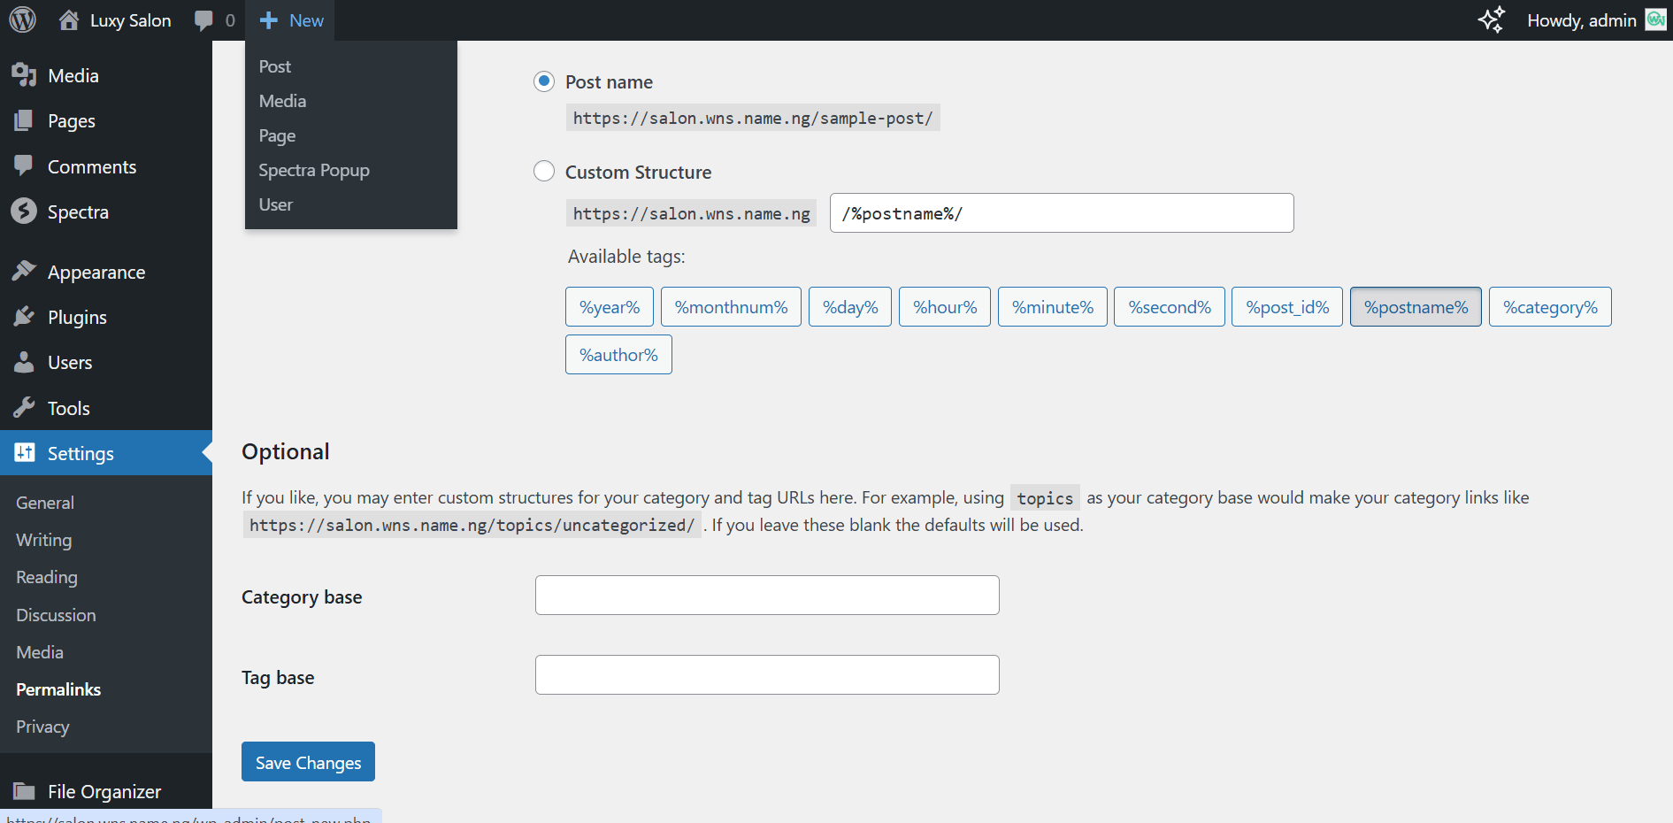Open the Discussion settings submenu link
This screenshot has width=1673, height=823.
click(x=56, y=615)
